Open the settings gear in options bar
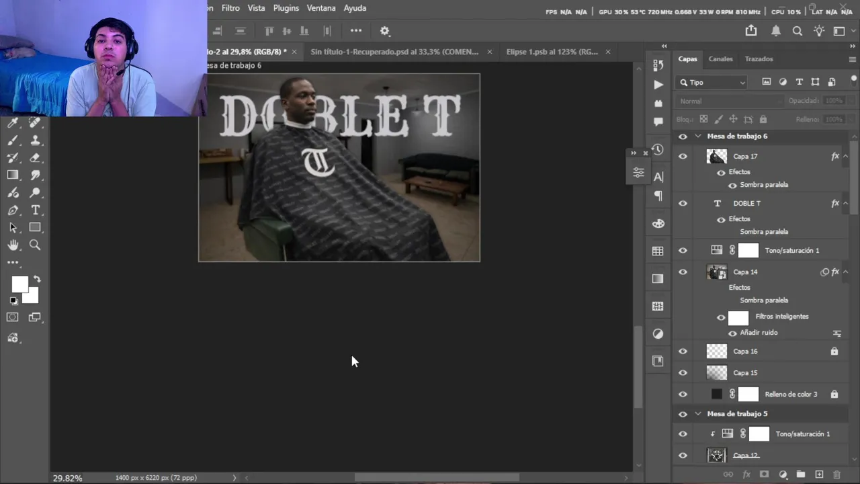This screenshot has height=484, width=860. [384, 31]
